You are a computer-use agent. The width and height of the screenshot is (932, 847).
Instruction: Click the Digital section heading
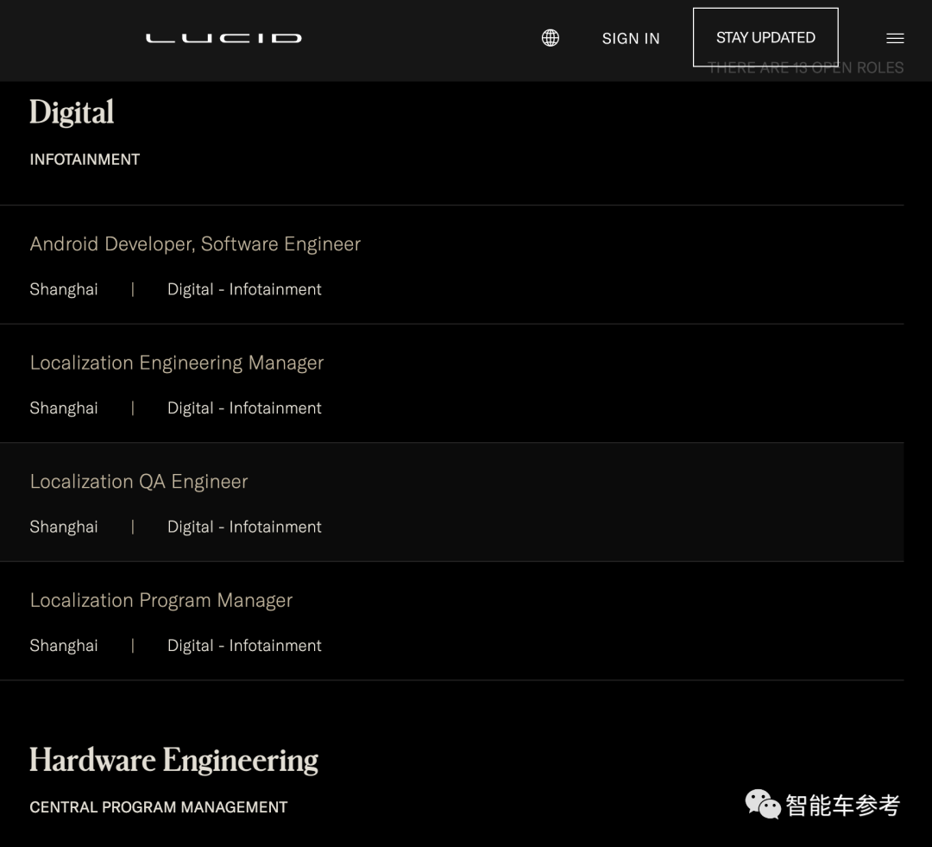coord(72,113)
